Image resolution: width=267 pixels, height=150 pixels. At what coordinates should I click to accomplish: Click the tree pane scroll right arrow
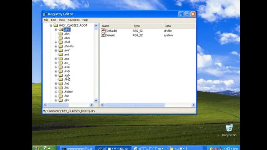point(91,105)
